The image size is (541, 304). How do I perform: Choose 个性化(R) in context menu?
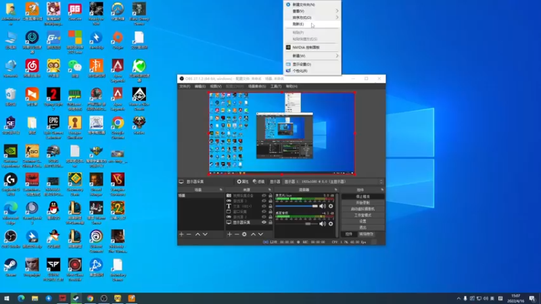pyautogui.click(x=312, y=71)
